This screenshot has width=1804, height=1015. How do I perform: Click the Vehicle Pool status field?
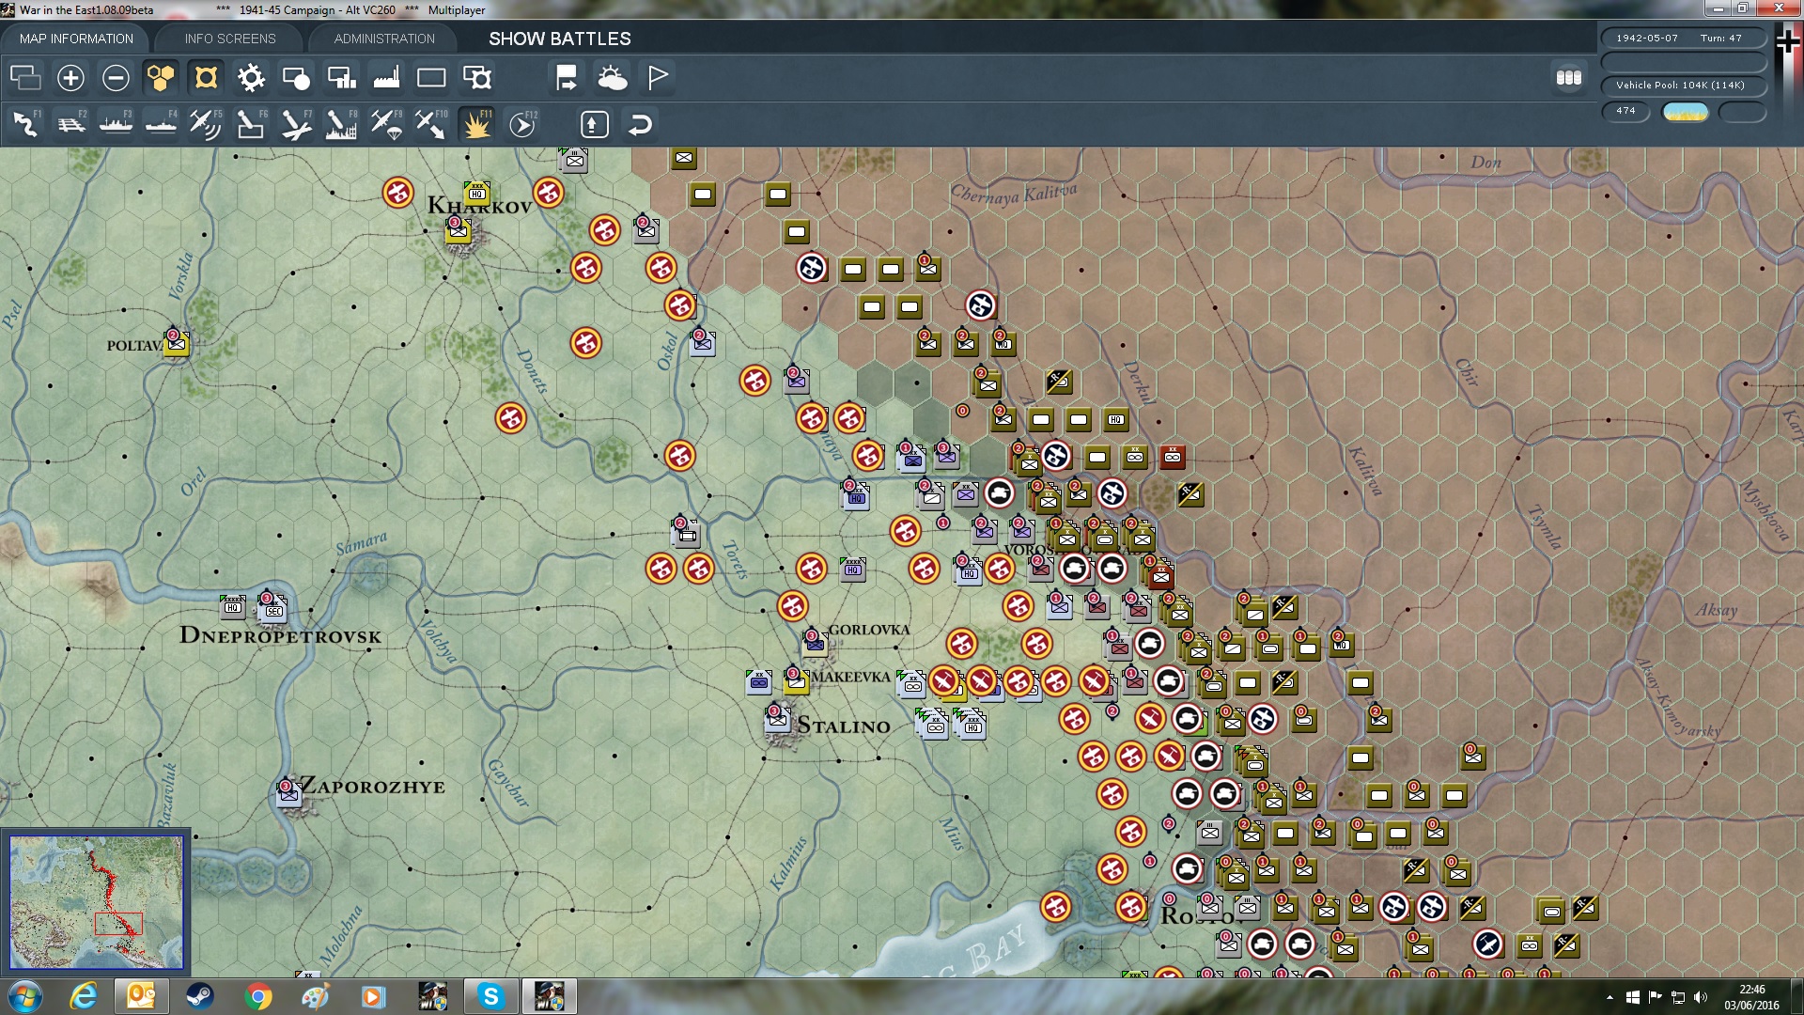1681,86
